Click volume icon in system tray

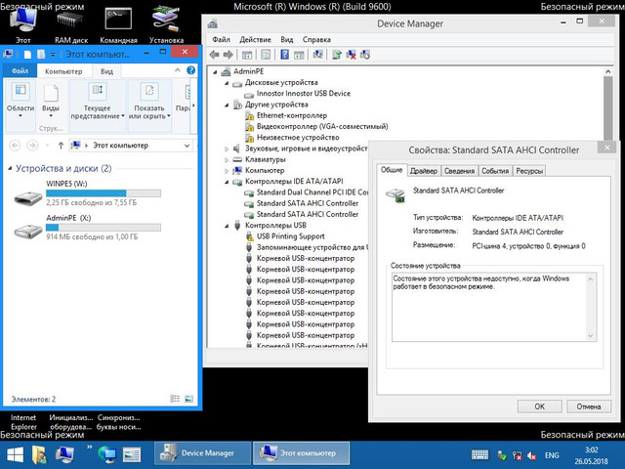coord(531,455)
